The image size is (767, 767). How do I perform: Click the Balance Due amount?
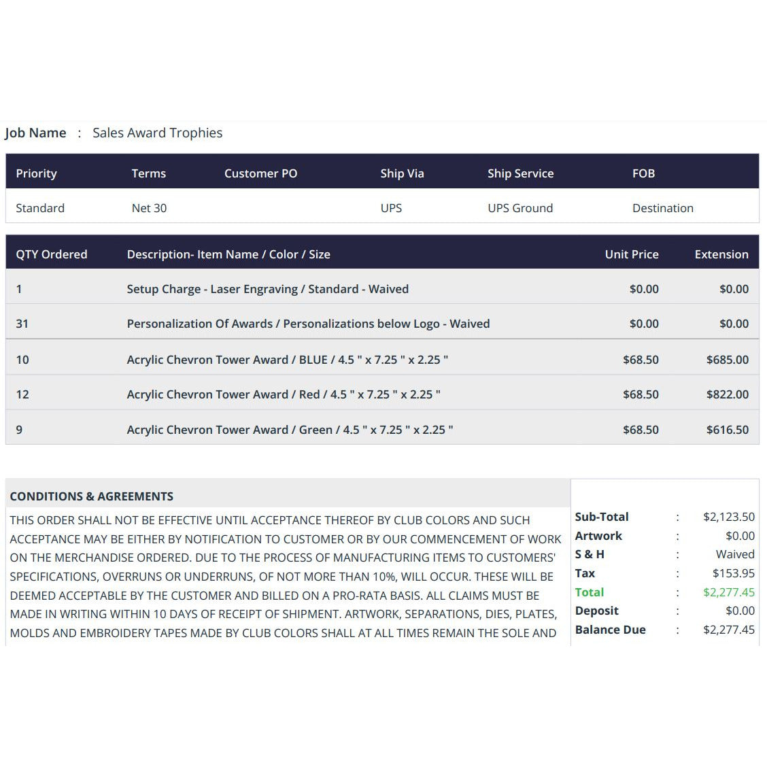tap(729, 630)
